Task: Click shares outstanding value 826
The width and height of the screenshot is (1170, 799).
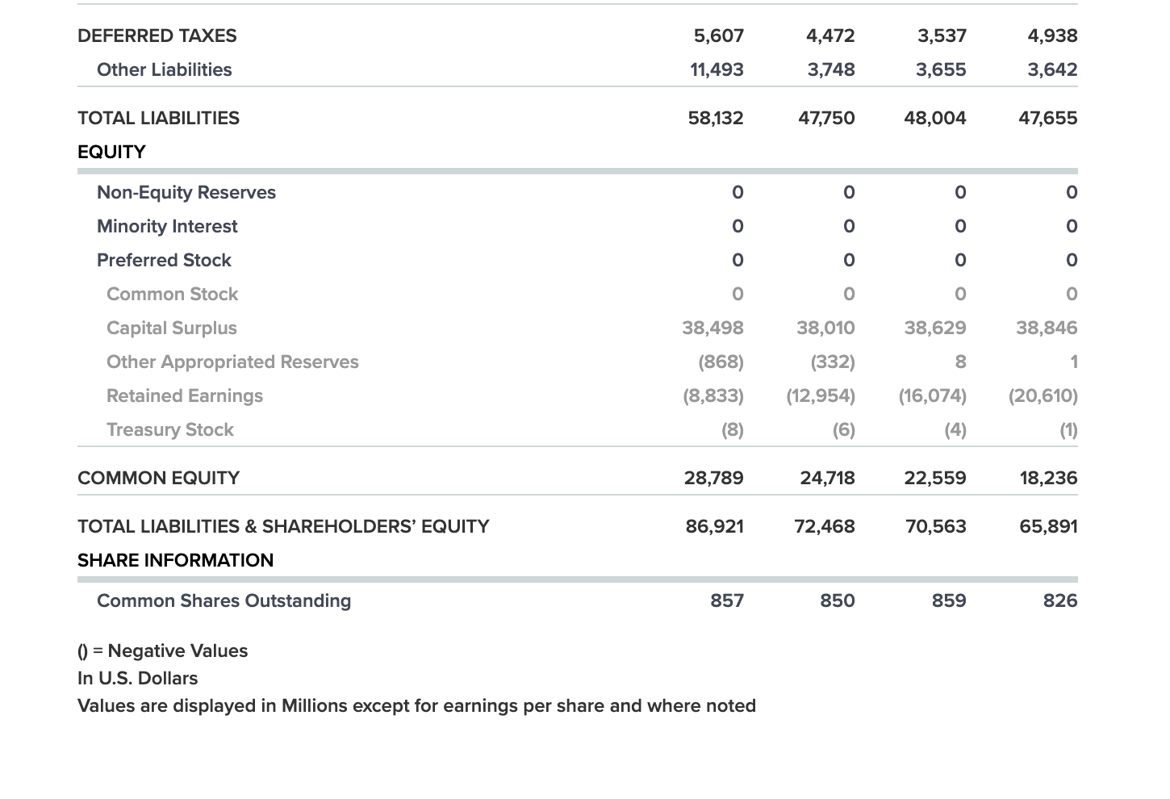Action: 1061,600
